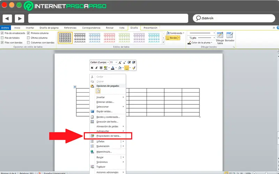Open Dibujar bordes dialog launcher

coord(234,47)
